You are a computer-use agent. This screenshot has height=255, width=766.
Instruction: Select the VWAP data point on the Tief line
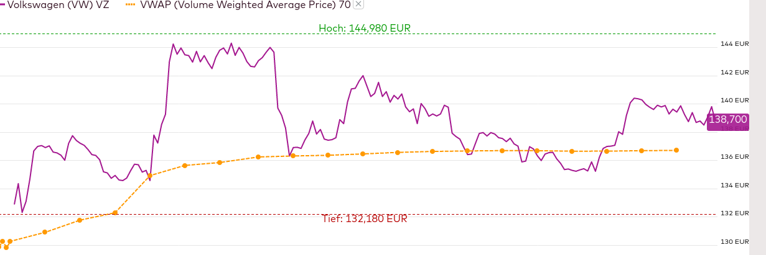[115, 213]
